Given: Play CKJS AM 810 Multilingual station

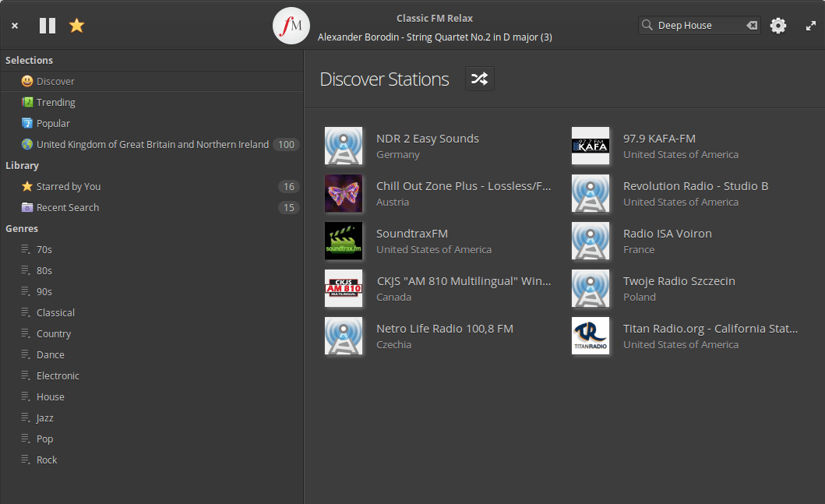Looking at the screenshot, I should point(464,281).
